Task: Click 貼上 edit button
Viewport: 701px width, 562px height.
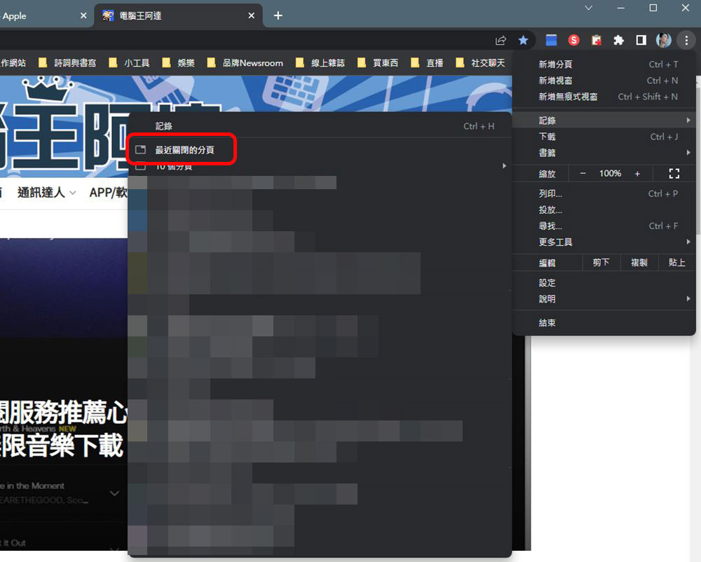Action: [677, 262]
